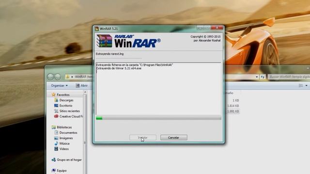Click the Escritorio icon
The height and width of the screenshot is (174, 310).
point(56,105)
